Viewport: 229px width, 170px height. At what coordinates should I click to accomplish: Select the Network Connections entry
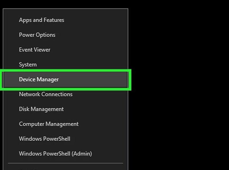pyautogui.click(x=46, y=94)
